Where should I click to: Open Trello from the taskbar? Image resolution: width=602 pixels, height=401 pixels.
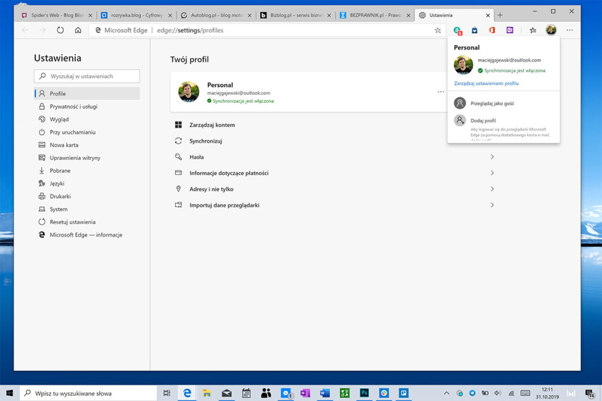403,393
